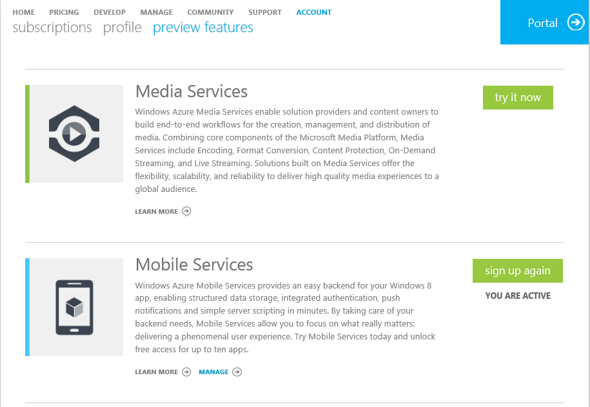The image size is (590, 407).
Task: Click the Account navigation item
Action: [x=314, y=12]
